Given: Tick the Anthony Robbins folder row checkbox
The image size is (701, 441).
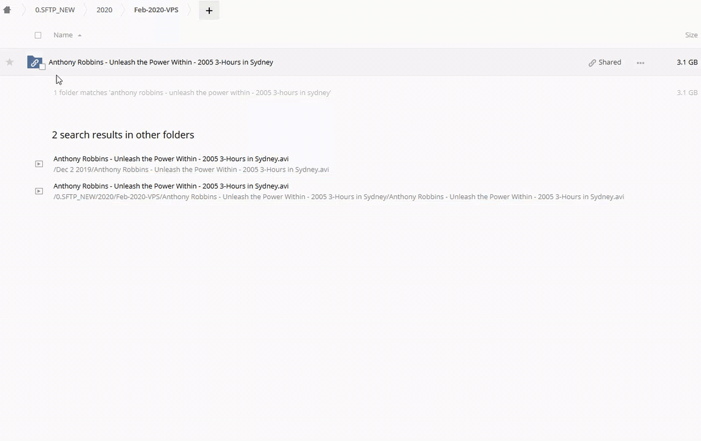Looking at the screenshot, I should (x=42, y=67).
